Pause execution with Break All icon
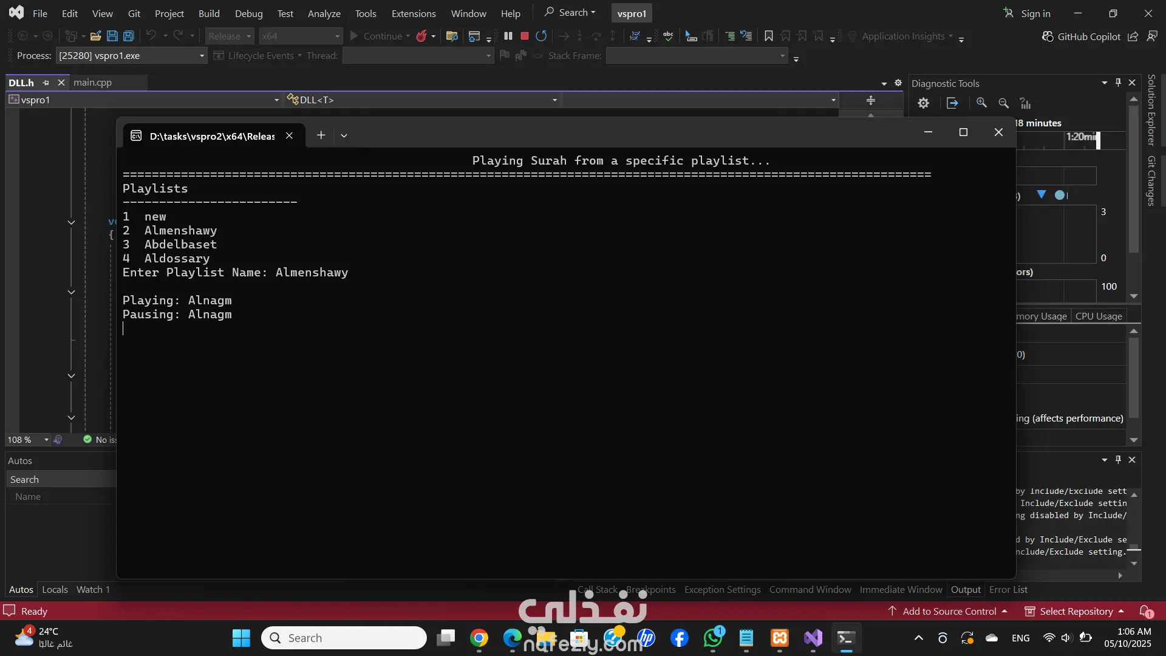The height and width of the screenshot is (656, 1166). 508,36
